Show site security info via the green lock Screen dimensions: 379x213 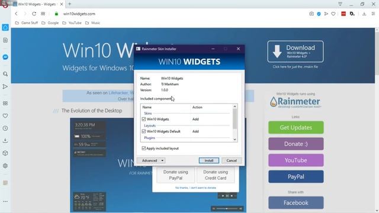click(x=56, y=14)
